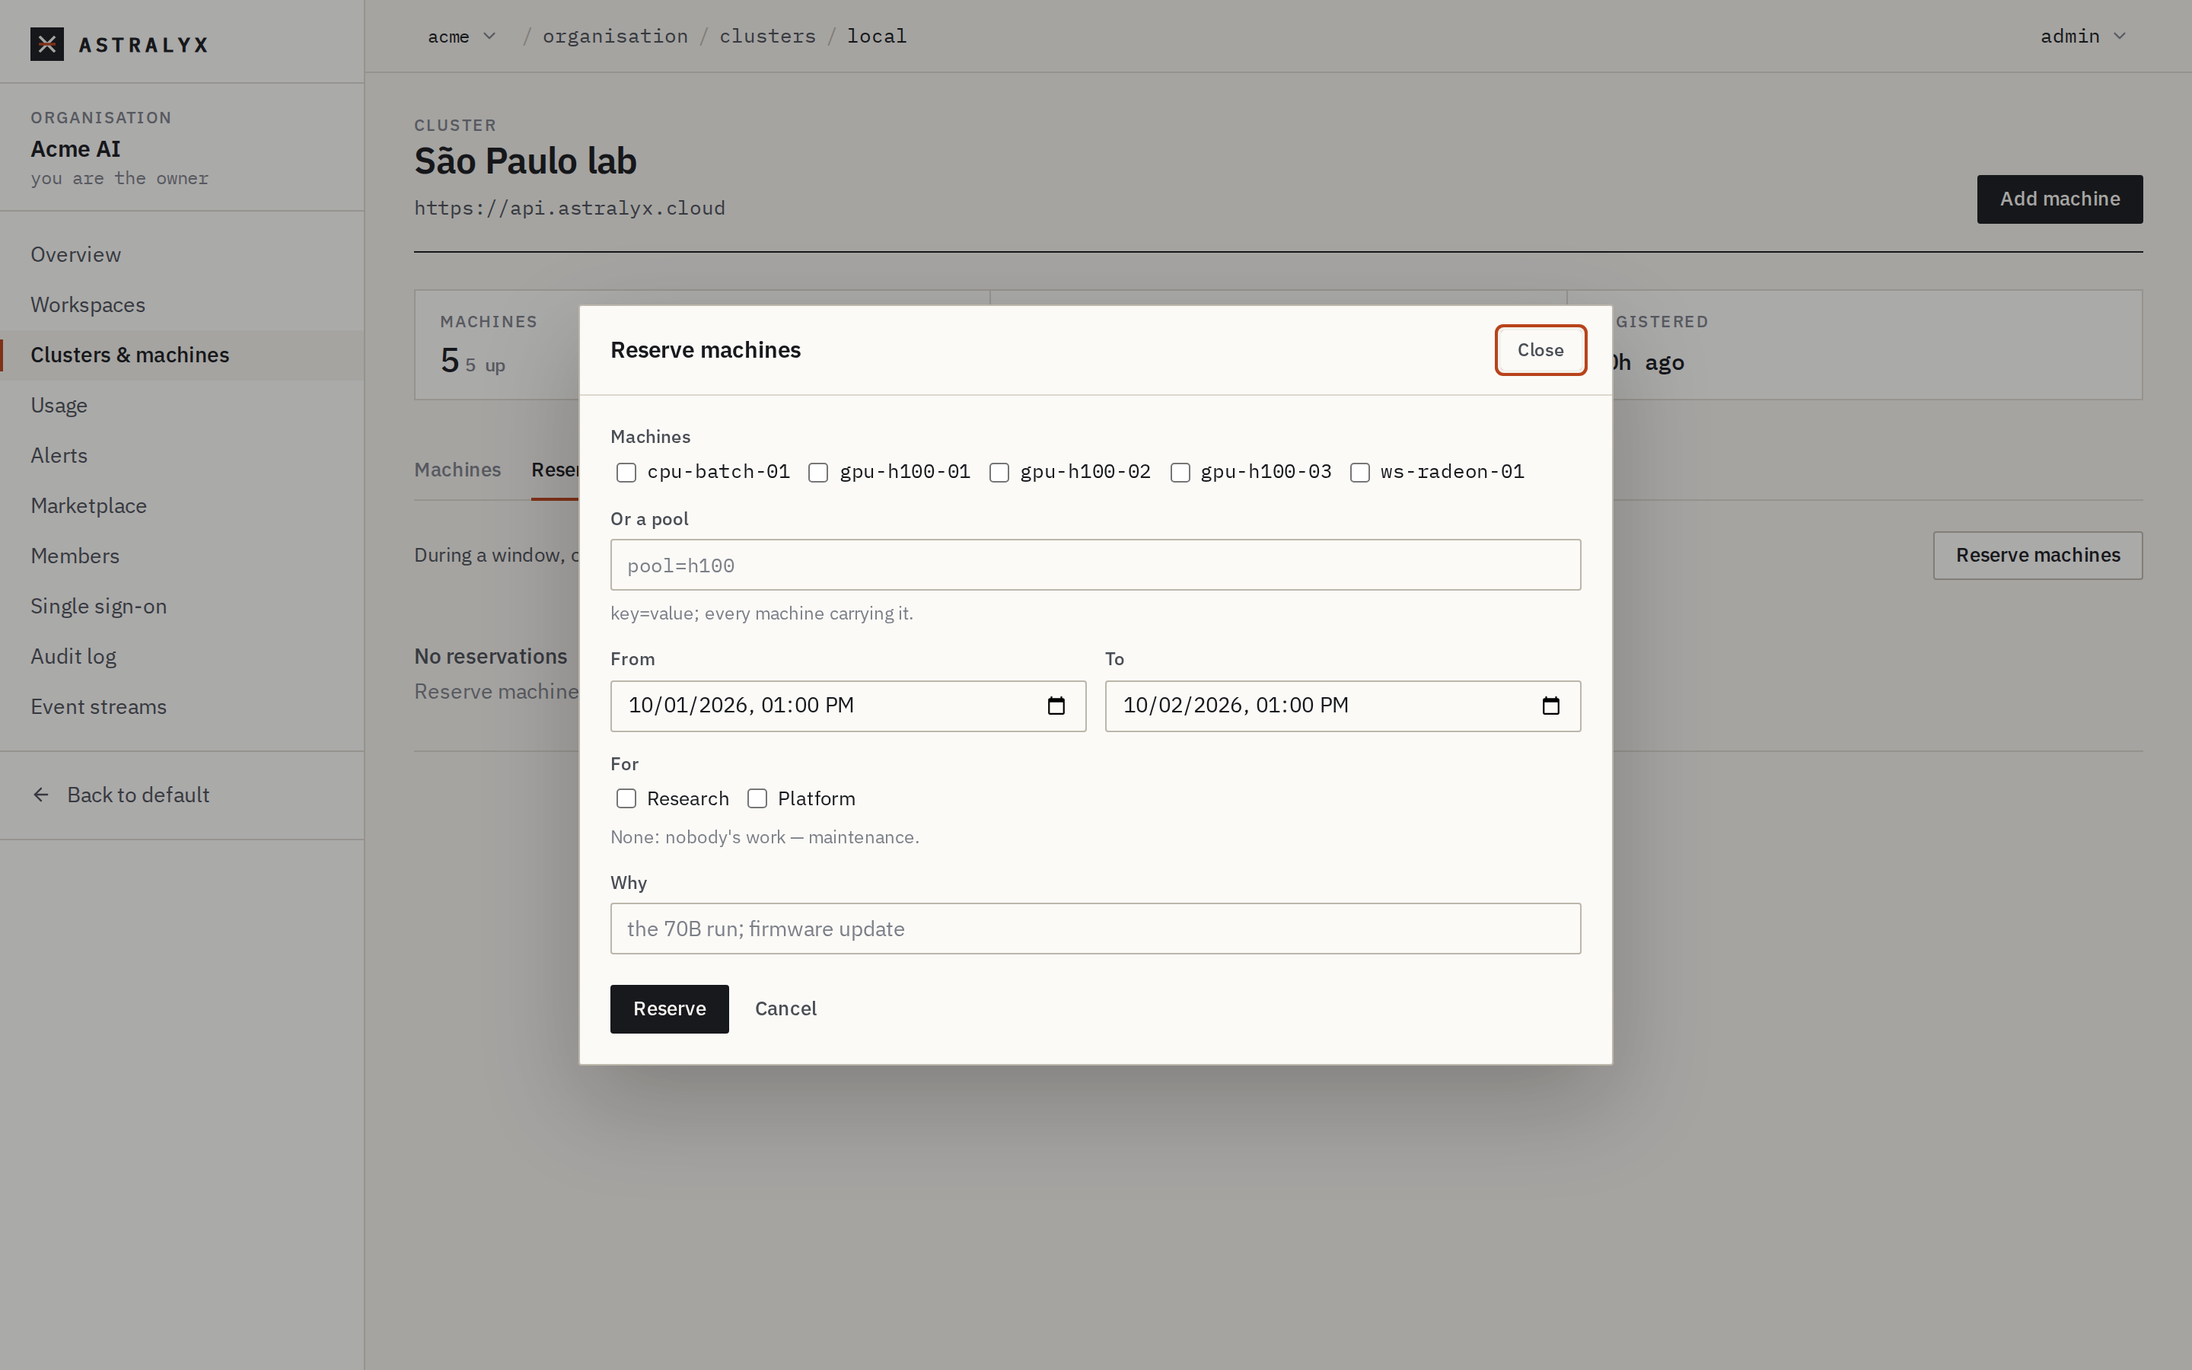Enable the ws-radeon-01 checkbox
This screenshot has width=2192, height=1370.
click(x=1359, y=473)
